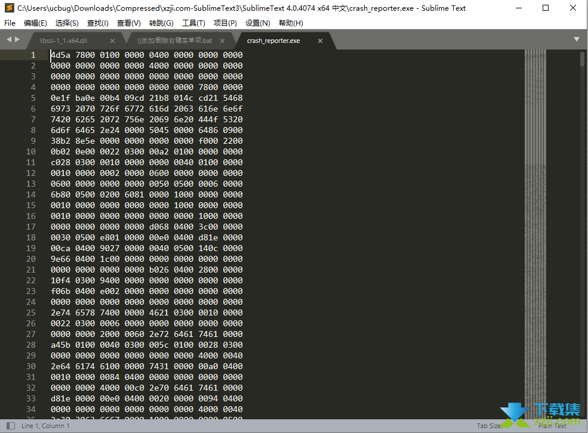Maximize the Sublime Text window

pyautogui.click(x=546, y=8)
